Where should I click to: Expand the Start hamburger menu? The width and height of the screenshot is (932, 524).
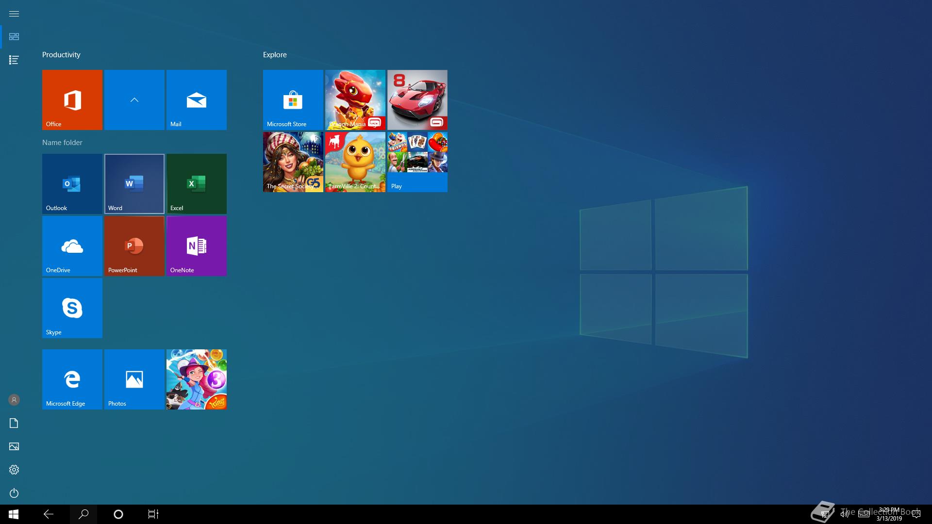click(14, 14)
